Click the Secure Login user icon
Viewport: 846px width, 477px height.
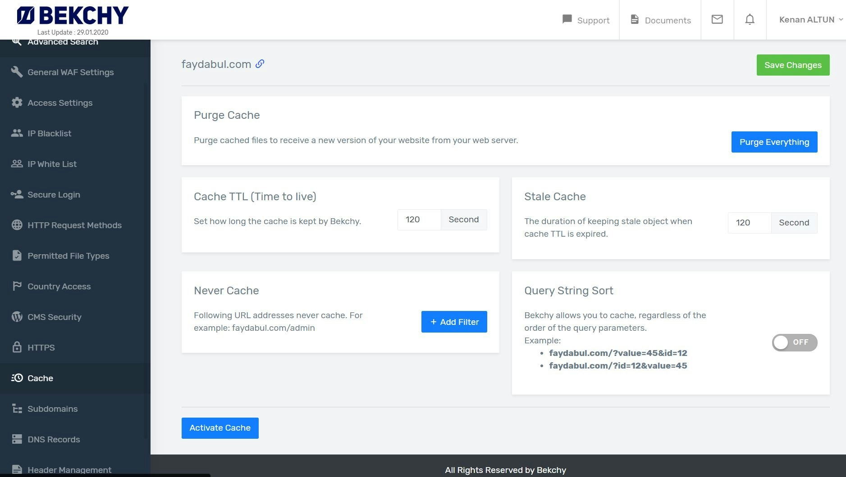coord(17,194)
